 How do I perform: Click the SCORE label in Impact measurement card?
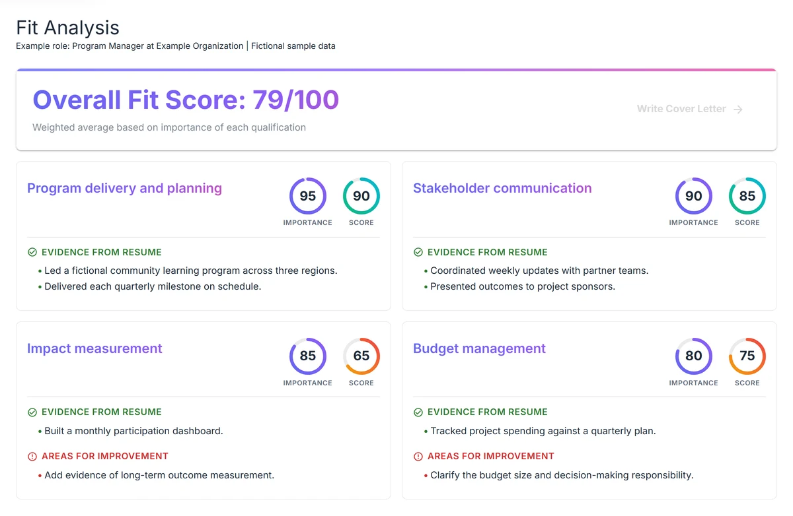tap(361, 383)
